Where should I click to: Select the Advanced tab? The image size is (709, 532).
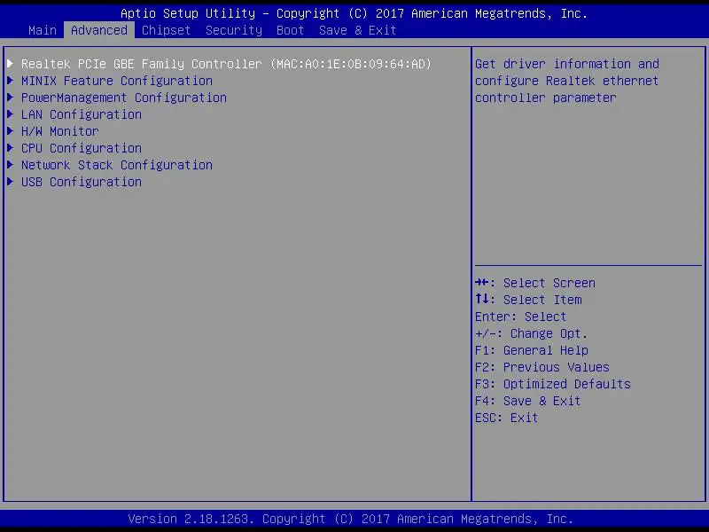99,30
